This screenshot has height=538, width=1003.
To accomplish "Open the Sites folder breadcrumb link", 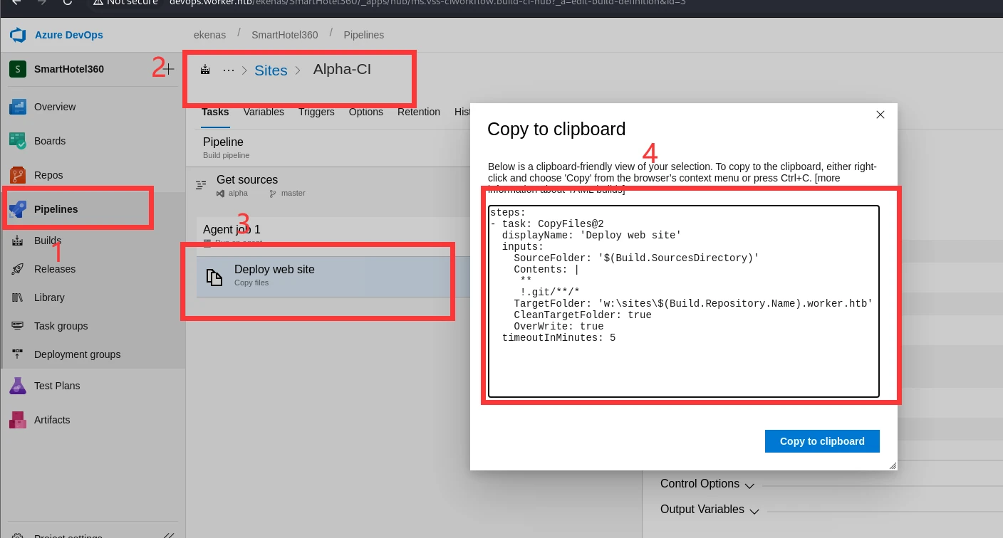I will click(271, 70).
